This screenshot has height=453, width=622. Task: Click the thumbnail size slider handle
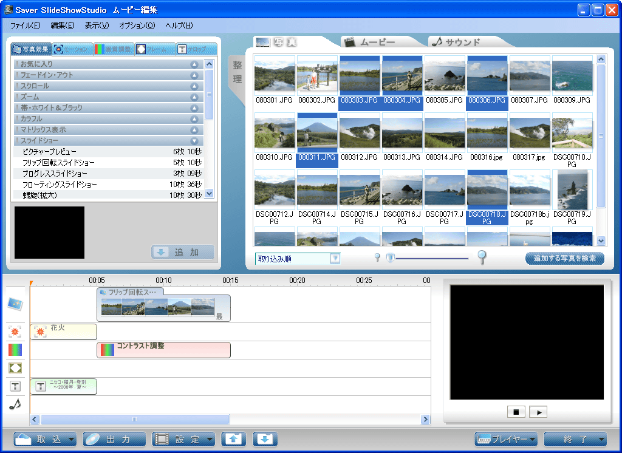(391, 258)
